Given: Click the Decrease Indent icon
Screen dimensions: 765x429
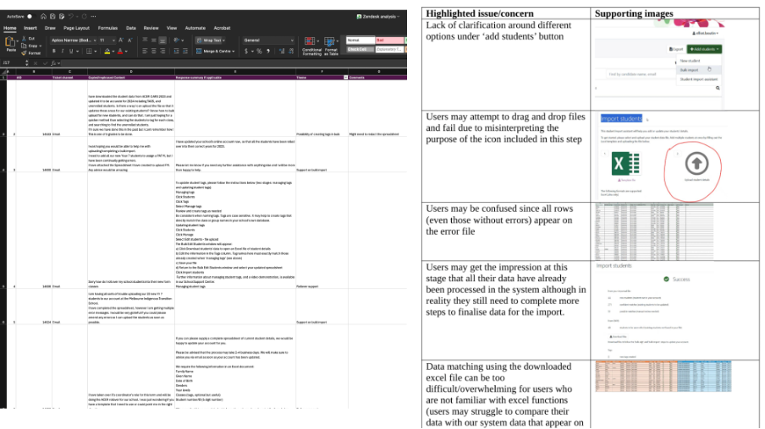Looking at the screenshot, I should (x=176, y=52).
